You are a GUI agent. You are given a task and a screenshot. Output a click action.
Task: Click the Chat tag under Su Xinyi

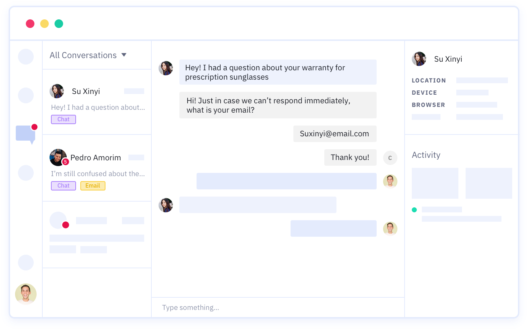63,119
